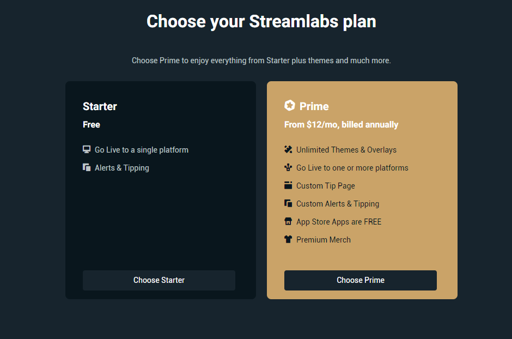The height and width of the screenshot is (339, 512).
Task: Click the multi-platform Go Live icon
Action: point(288,167)
